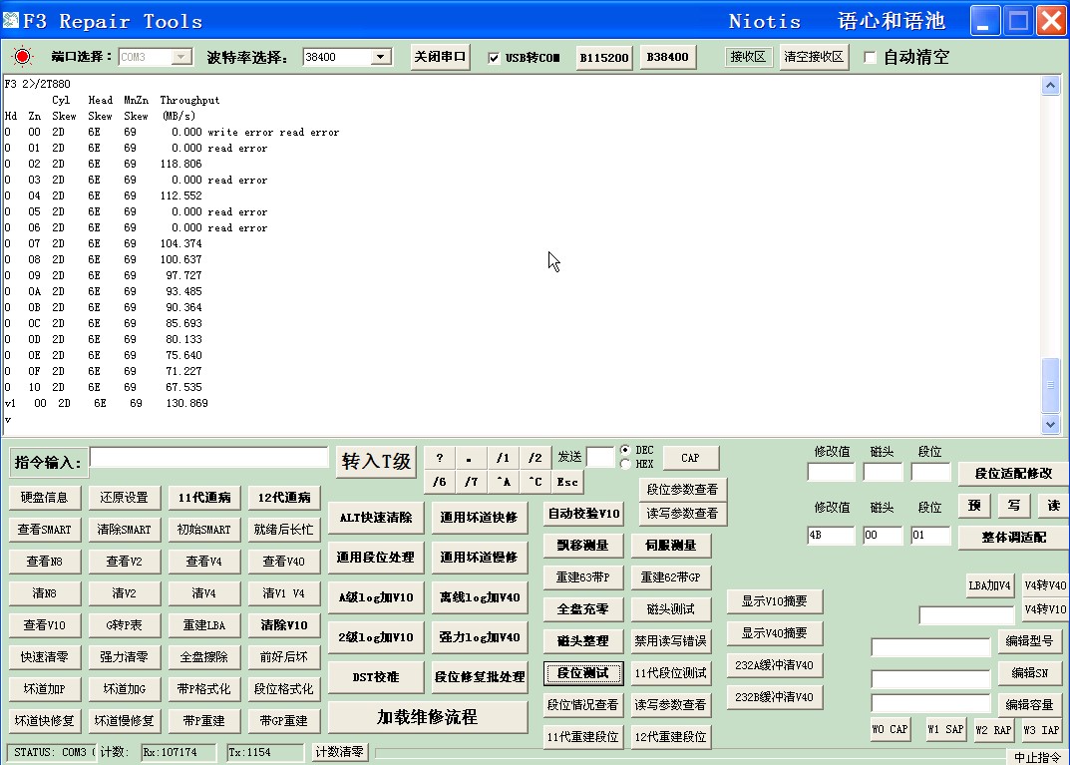Click the 预 button

[x=974, y=505]
